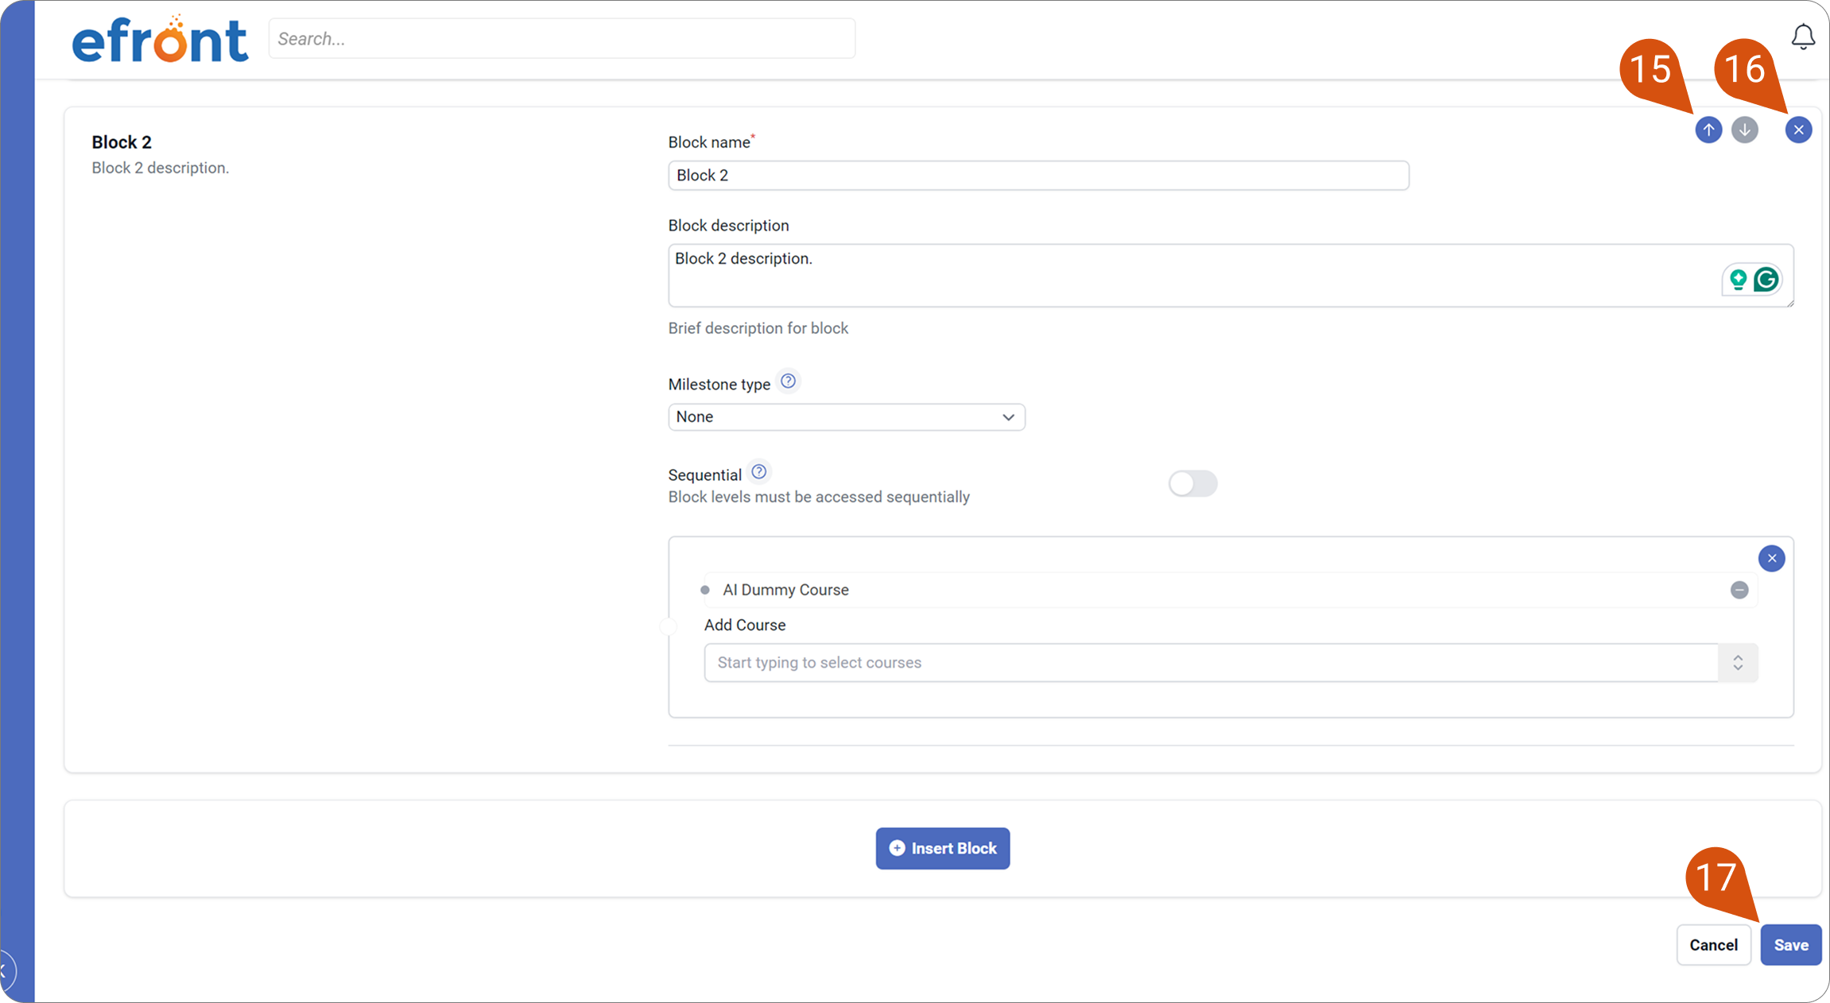Image resolution: width=1830 pixels, height=1003 pixels.
Task: Expand the course selector arrows
Action: pos(1738,663)
